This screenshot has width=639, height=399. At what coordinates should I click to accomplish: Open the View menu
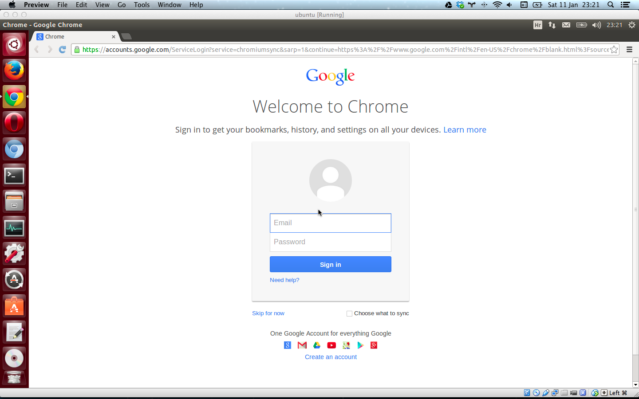pos(103,5)
